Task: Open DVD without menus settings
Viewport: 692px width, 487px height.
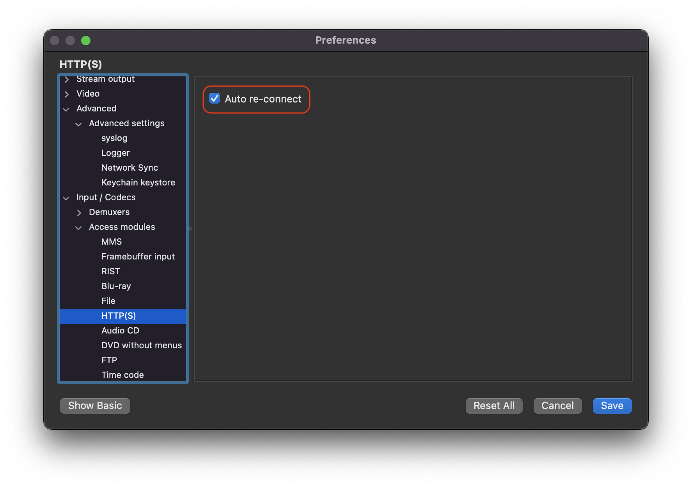Action: 141,346
